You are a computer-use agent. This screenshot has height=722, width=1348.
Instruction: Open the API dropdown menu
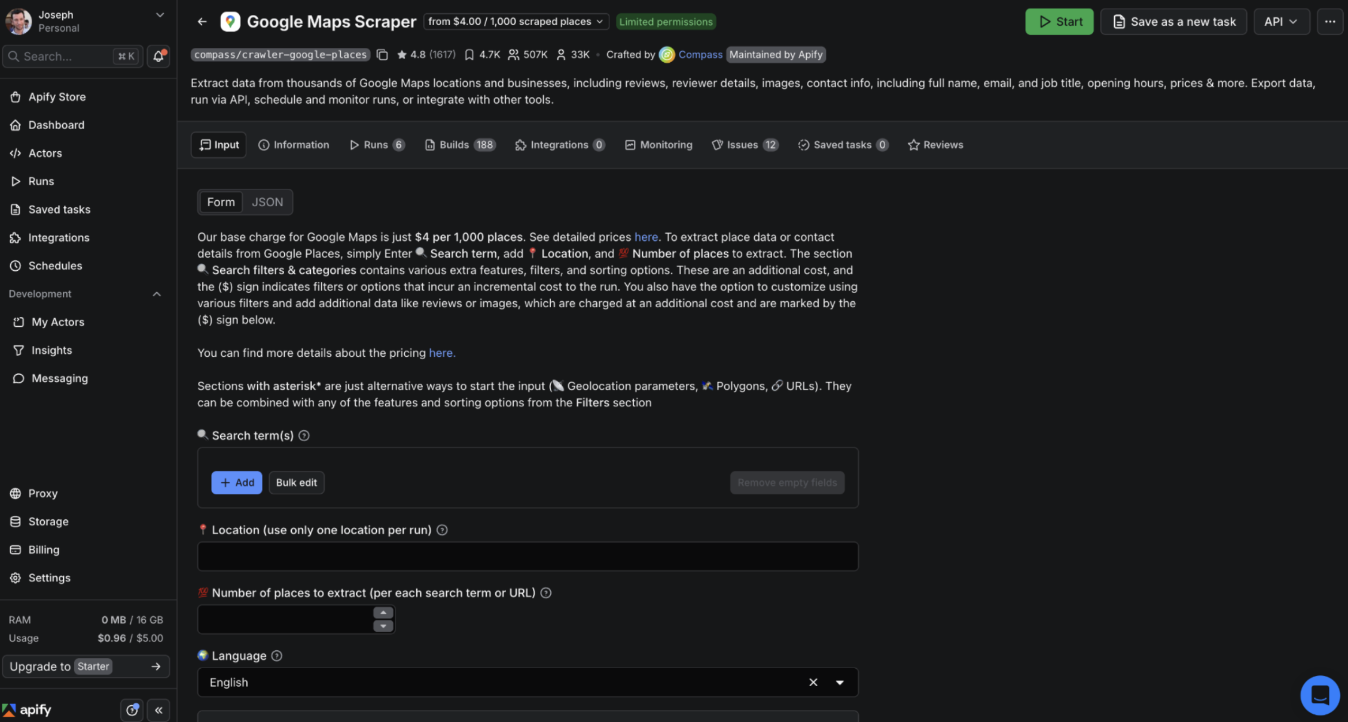pos(1281,22)
